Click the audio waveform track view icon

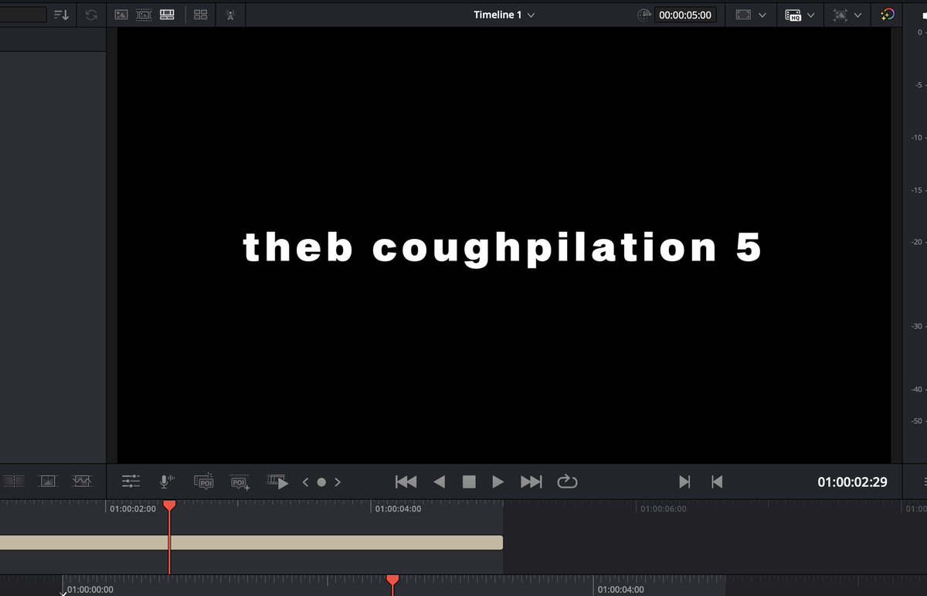[x=82, y=481]
